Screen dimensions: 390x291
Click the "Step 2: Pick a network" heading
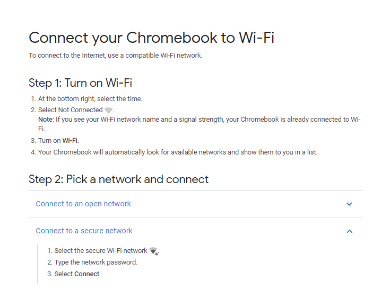pos(118,179)
